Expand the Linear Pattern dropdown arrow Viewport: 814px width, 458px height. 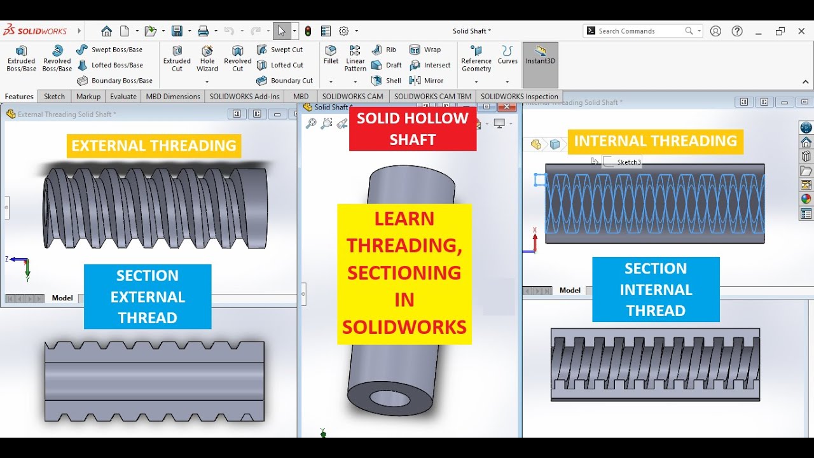point(355,82)
